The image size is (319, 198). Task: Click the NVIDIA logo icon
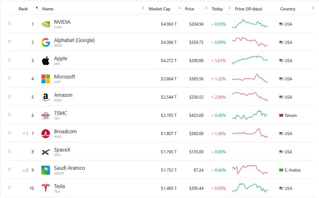point(46,24)
